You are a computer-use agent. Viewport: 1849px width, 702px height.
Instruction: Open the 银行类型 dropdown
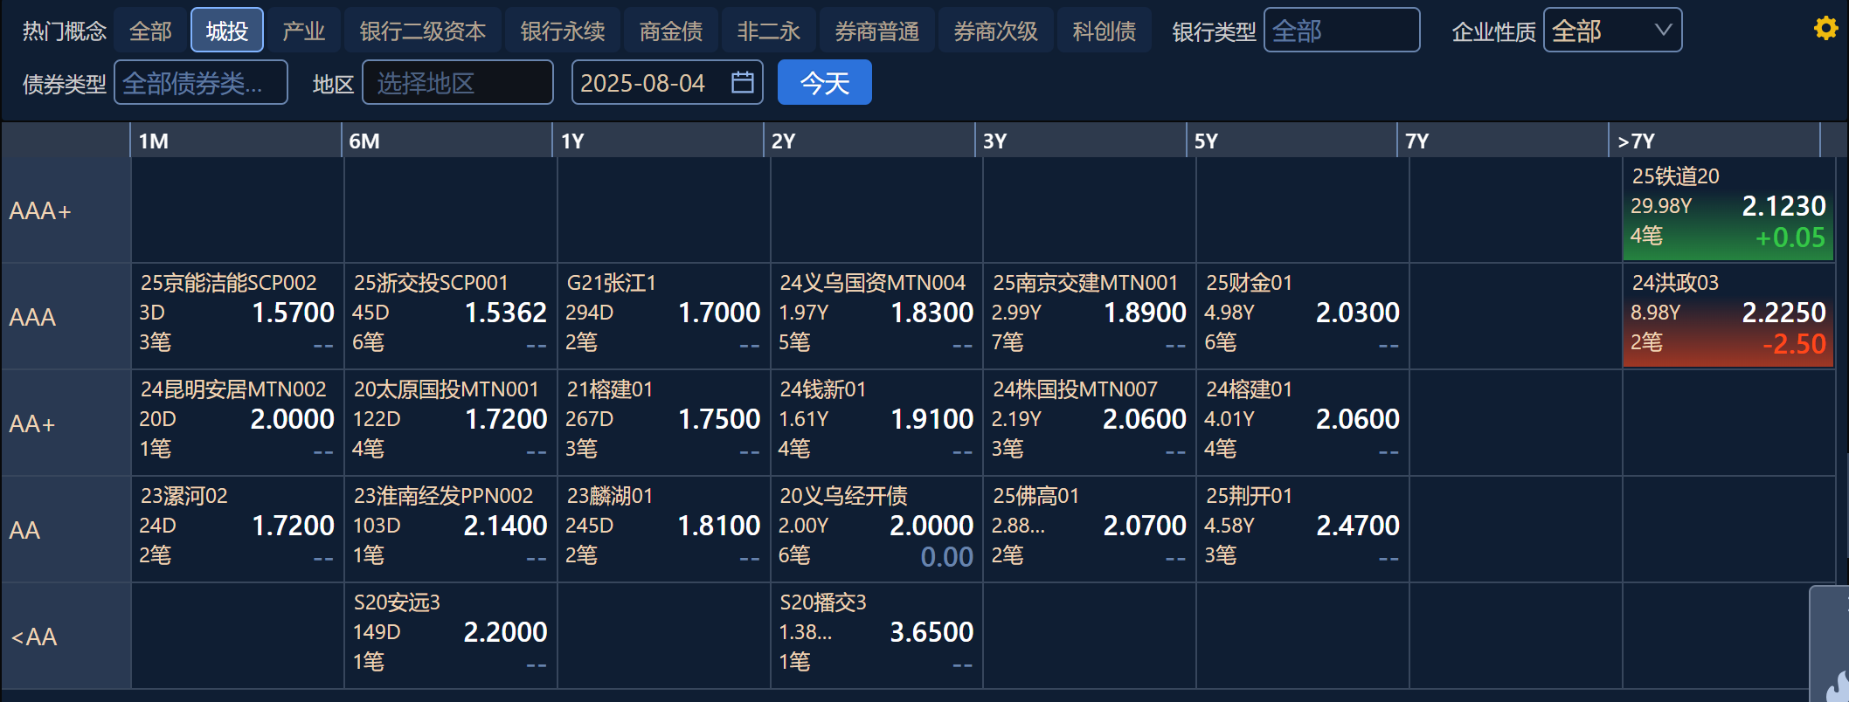[x=1341, y=31]
